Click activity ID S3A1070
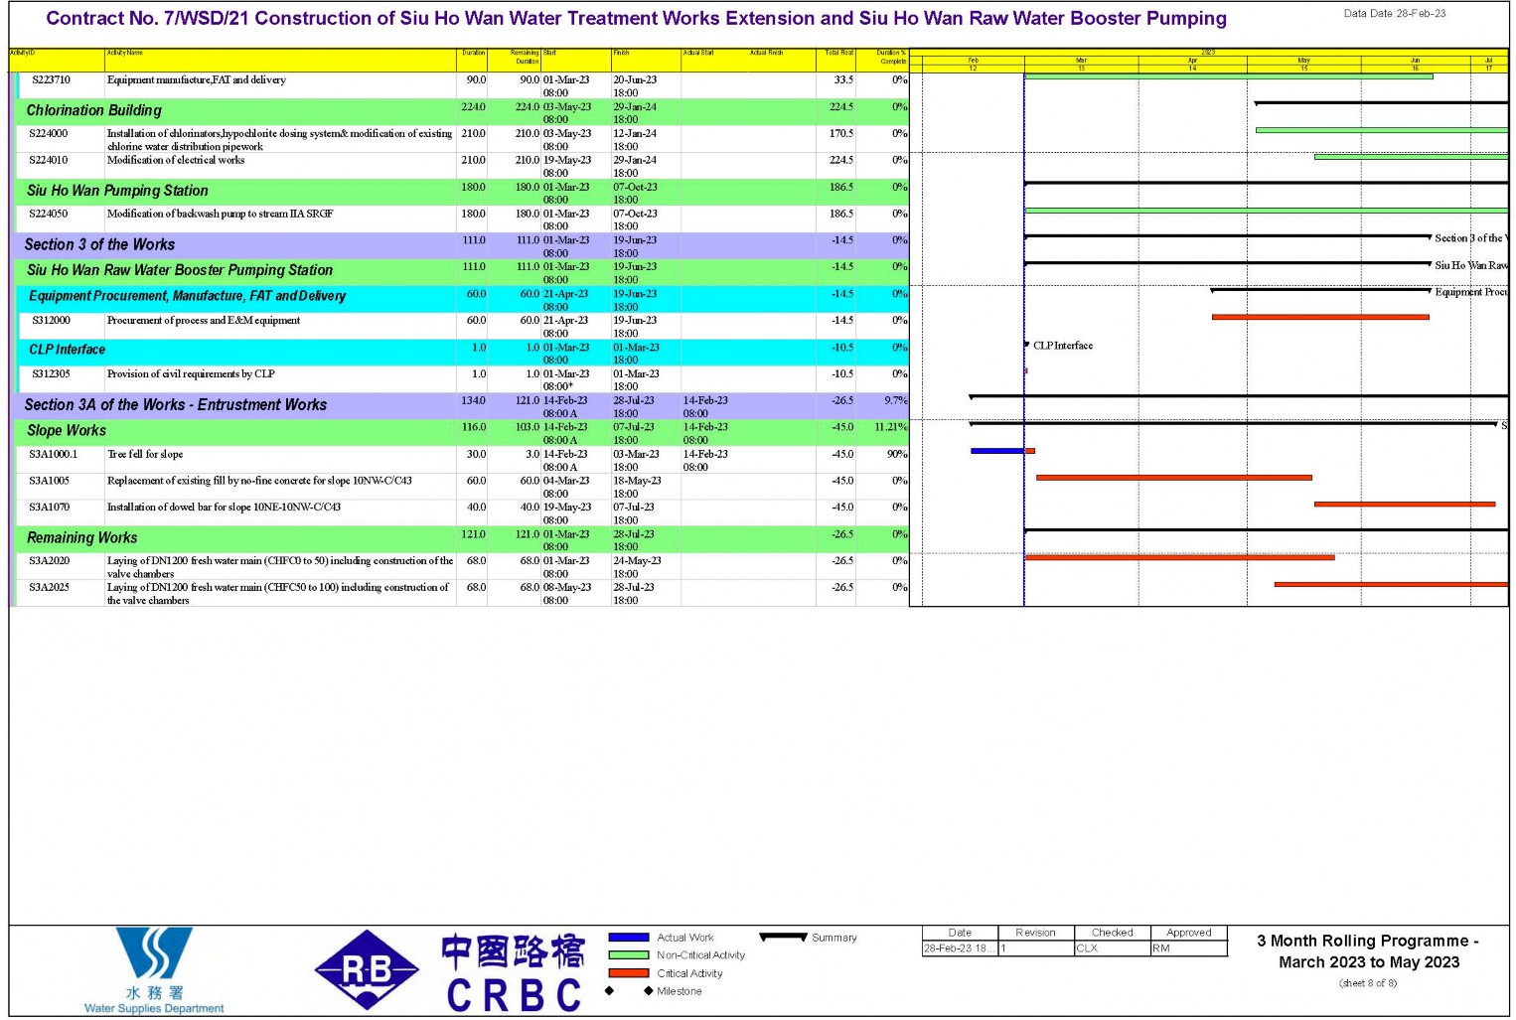The height and width of the screenshot is (1020, 1516). 50,508
